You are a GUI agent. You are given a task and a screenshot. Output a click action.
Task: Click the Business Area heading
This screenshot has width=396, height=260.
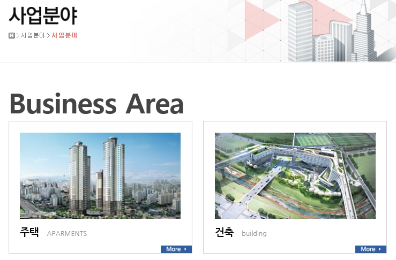[96, 104]
